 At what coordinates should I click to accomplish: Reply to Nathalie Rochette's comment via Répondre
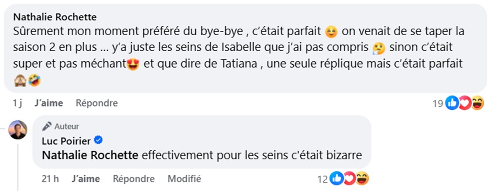(x=97, y=103)
